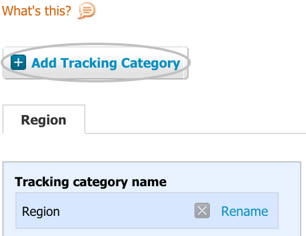
Task: Click the grey X icon beside Region
Action: [x=202, y=211]
